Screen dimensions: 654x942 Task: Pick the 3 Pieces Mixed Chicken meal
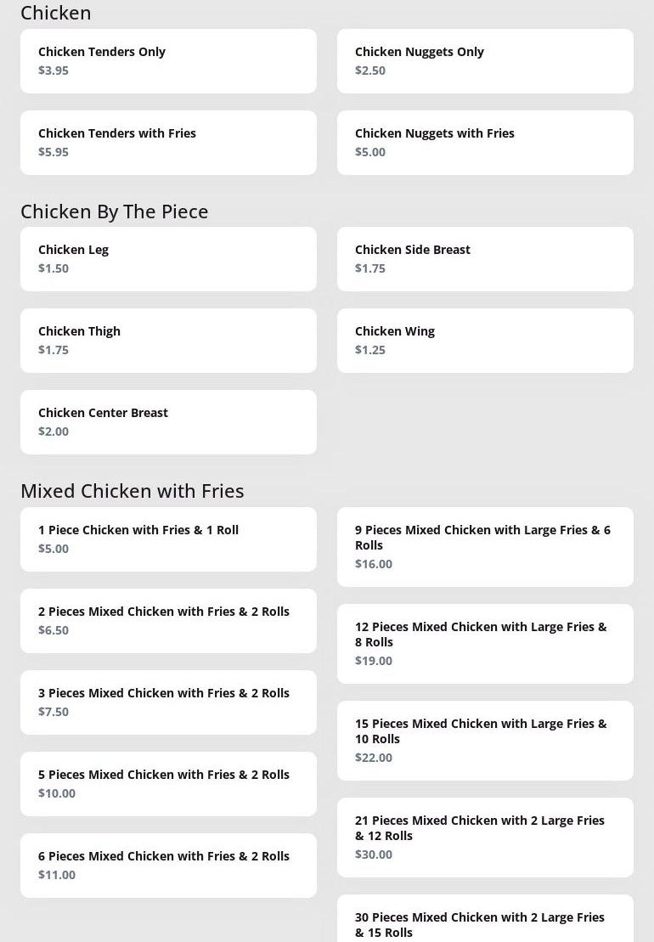pyautogui.click(x=168, y=702)
